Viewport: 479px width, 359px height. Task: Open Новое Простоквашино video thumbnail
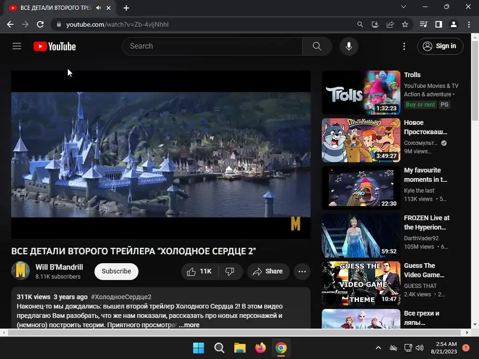coord(361,140)
